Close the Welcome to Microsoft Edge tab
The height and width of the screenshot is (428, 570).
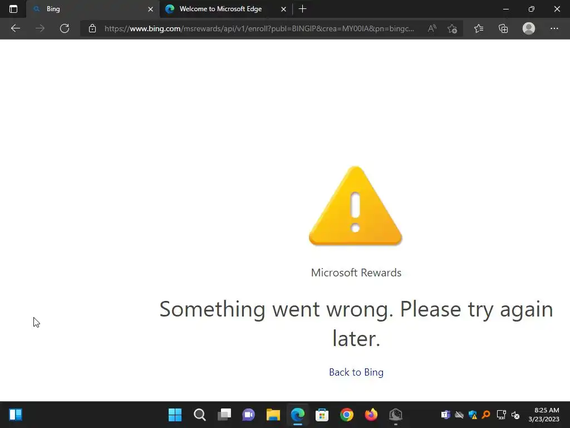tap(283, 9)
